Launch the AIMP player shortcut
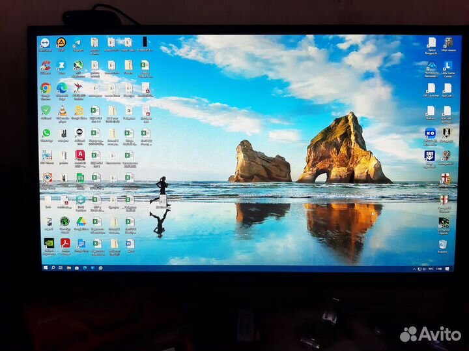Screen dimensions: 469x351 click(61, 43)
